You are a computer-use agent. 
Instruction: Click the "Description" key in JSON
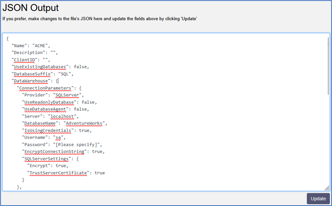click(28, 52)
